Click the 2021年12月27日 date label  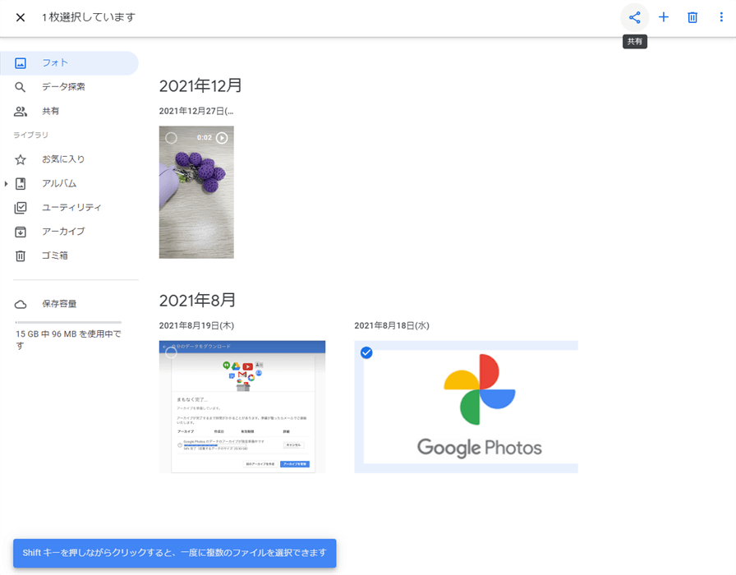(x=196, y=111)
